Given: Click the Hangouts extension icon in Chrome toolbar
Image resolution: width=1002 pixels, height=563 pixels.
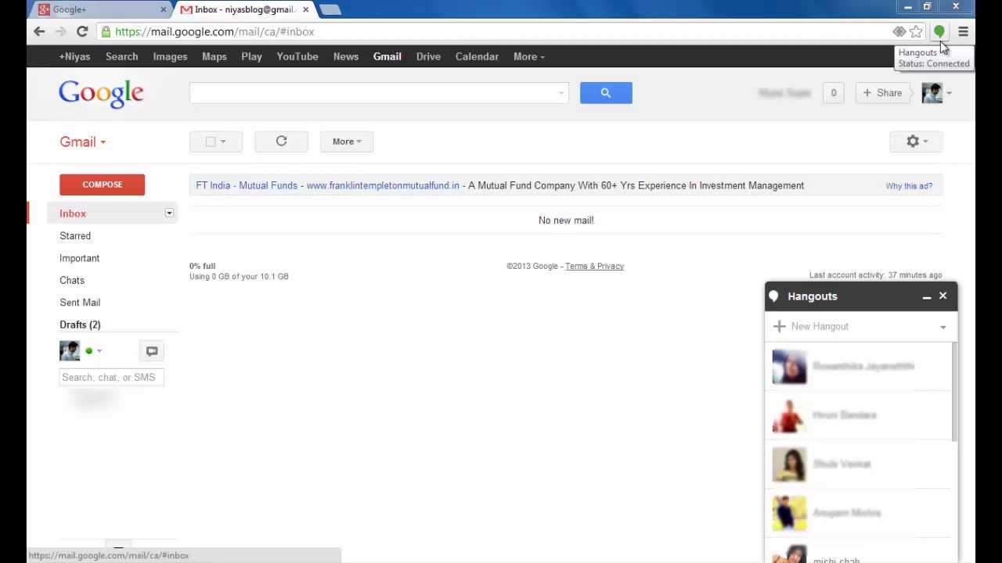Looking at the screenshot, I should click(x=939, y=32).
